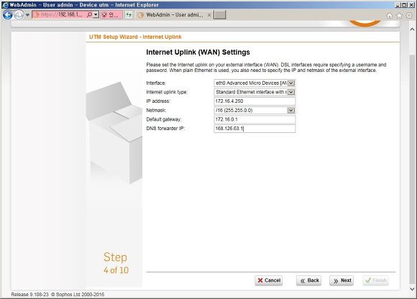Viewport: 417px width, 299px height.
Task: Click the IP address: label
Action: [158, 101]
